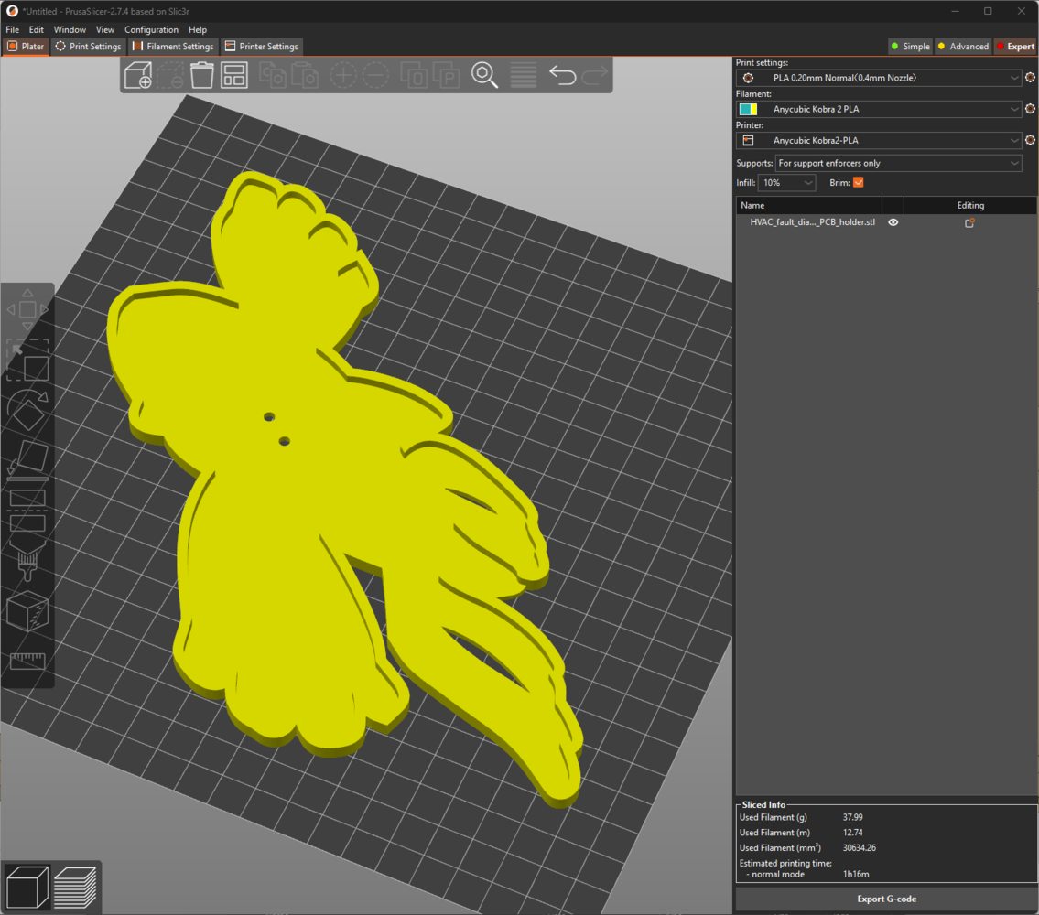Click the Undo arrow in toolbar

(562, 75)
